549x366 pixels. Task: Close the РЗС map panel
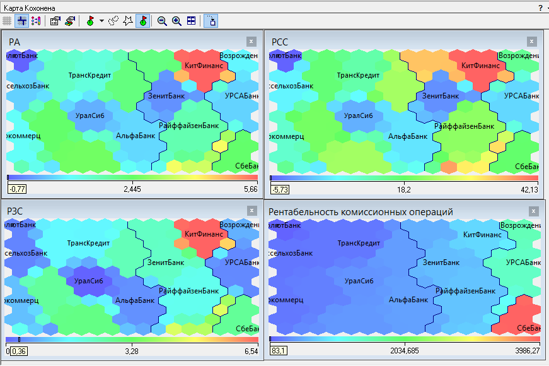[251, 211]
